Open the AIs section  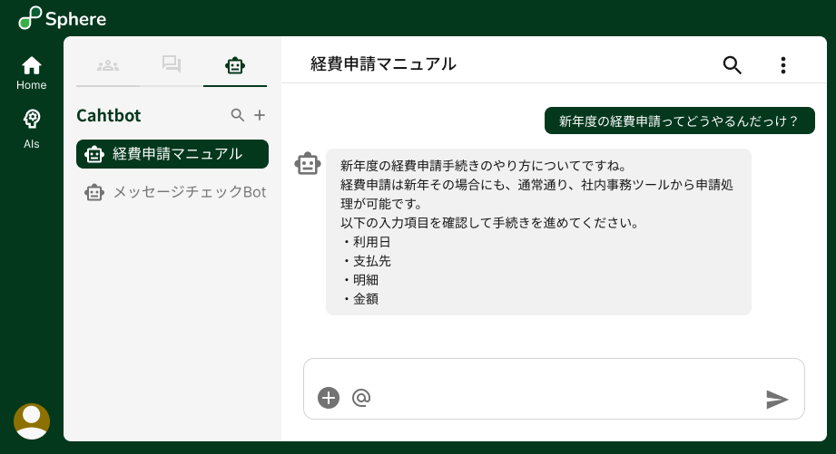pyautogui.click(x=32, y=127)
